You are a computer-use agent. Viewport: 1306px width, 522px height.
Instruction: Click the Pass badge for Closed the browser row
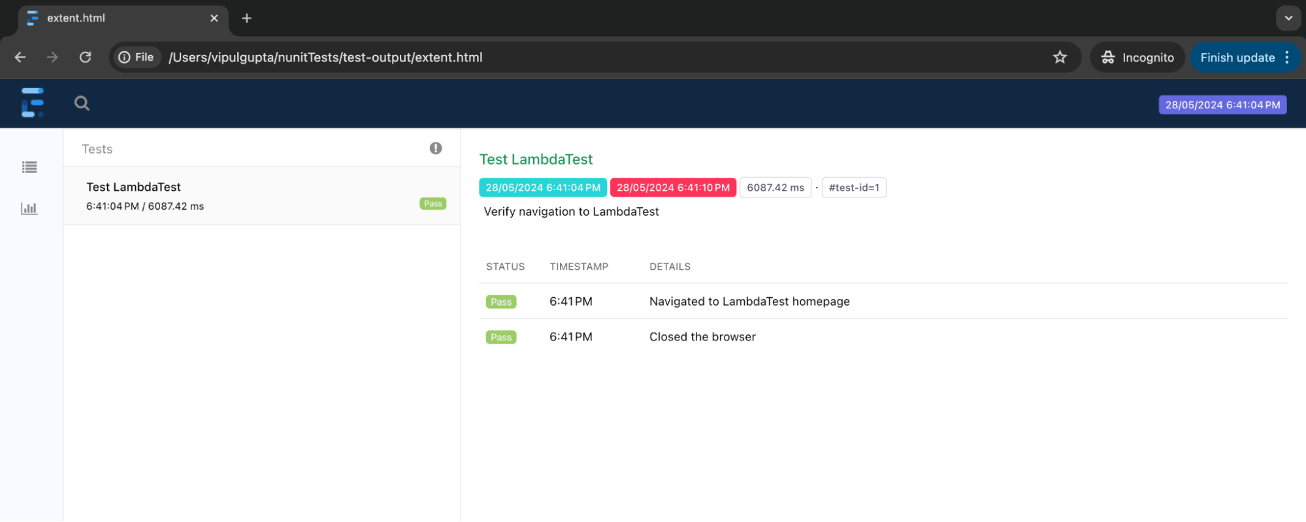point(501,337)
